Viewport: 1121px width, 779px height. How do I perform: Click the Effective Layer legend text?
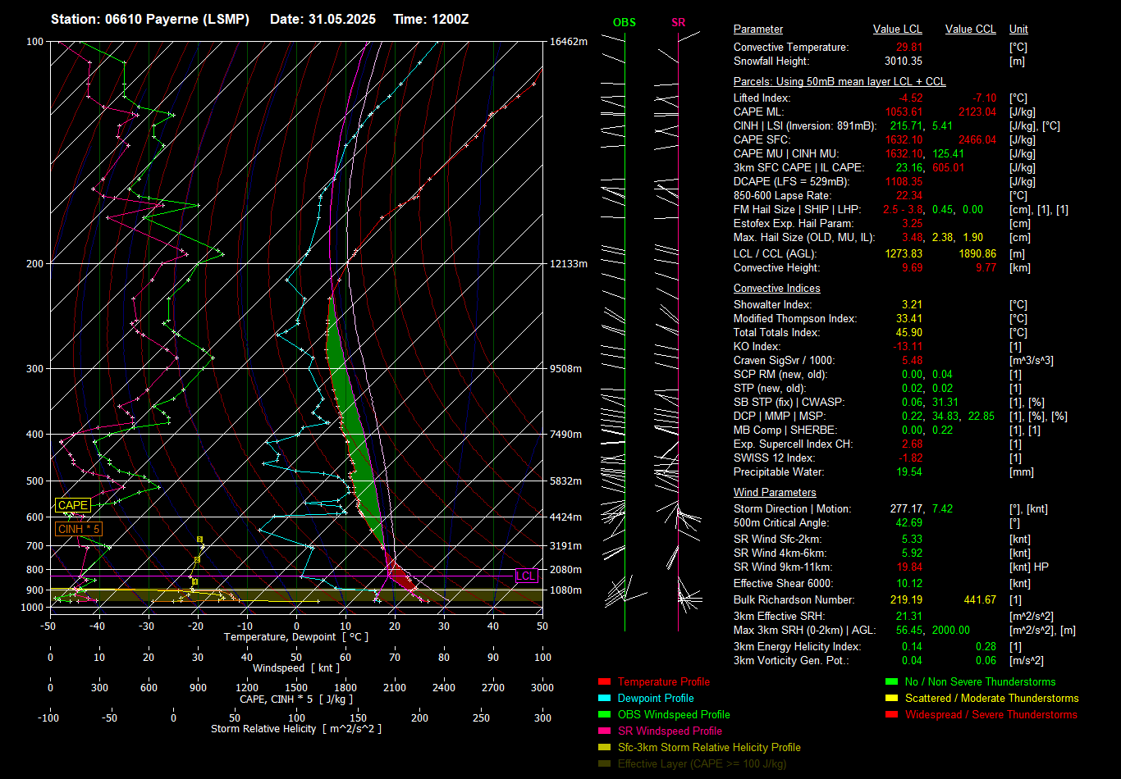click(702, 764)
